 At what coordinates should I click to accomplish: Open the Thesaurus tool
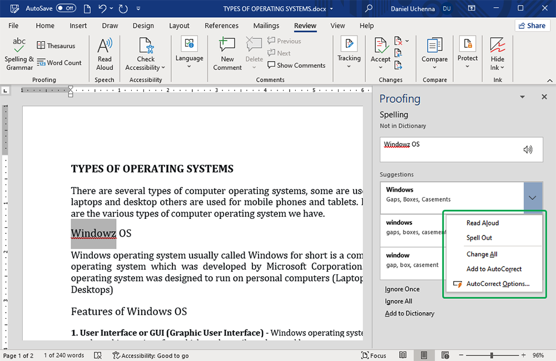(56, 46)
